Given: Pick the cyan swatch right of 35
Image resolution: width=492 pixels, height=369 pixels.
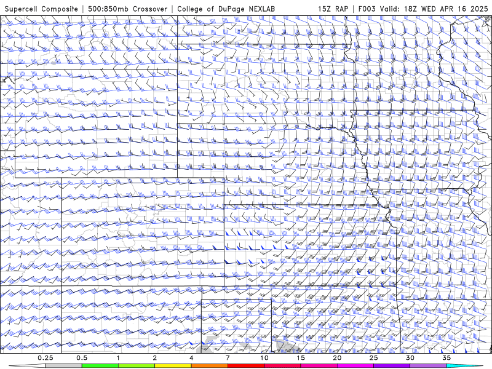Looking at the screenshot, I should click(464, 366).
